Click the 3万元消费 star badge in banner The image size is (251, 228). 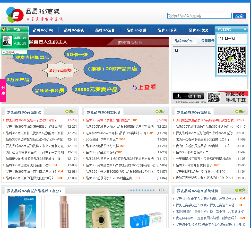(60, 71)
